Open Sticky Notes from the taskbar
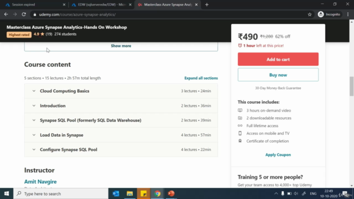This screenshot has width=354, height=199. tap(144, 193)
